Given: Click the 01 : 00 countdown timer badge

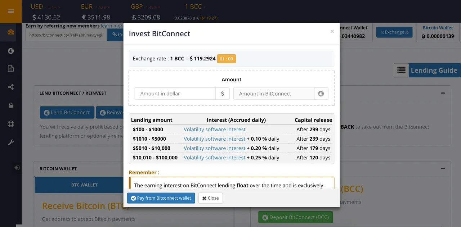Looking at the screenshot, I should pos(226,59).
